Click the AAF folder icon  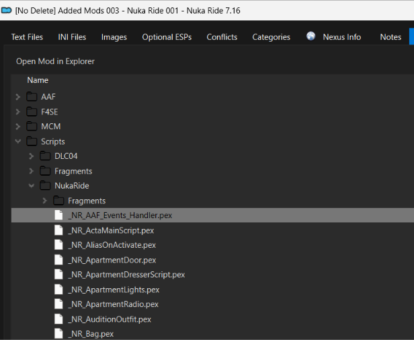32,96
